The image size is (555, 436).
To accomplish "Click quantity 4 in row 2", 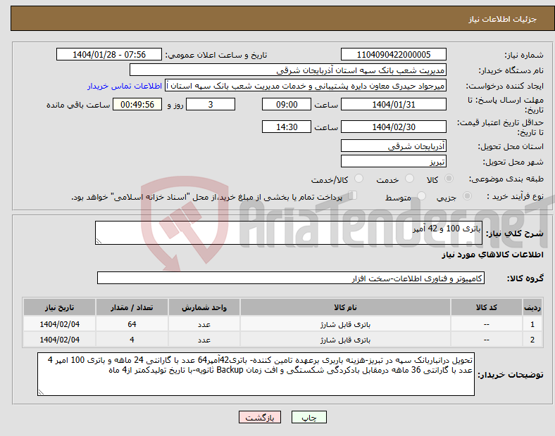I will 132,340.
